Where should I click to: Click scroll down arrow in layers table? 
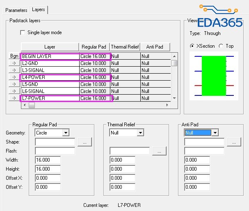pos(174,98)
